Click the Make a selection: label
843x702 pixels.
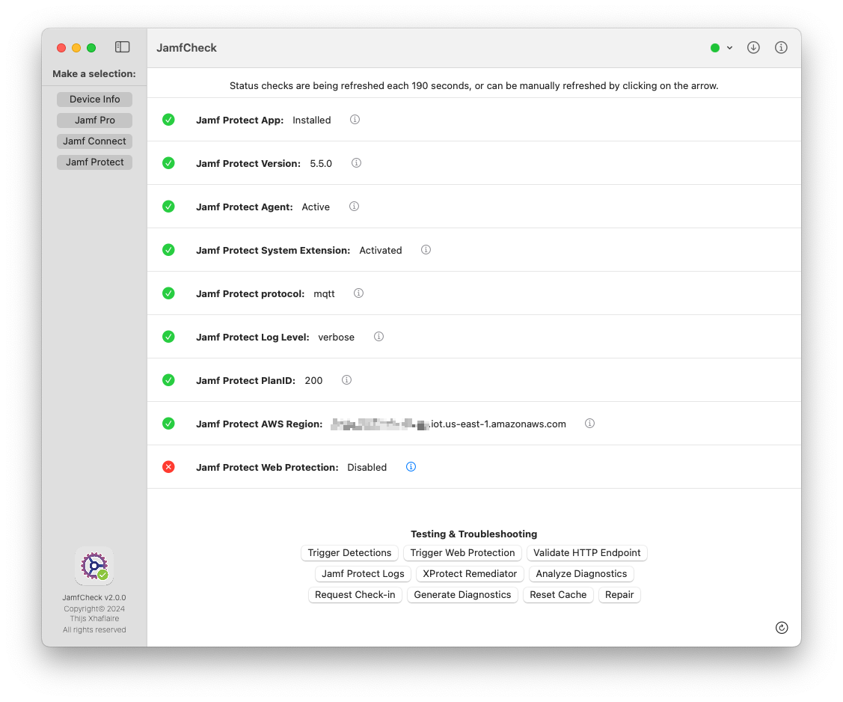click(94, 73)
